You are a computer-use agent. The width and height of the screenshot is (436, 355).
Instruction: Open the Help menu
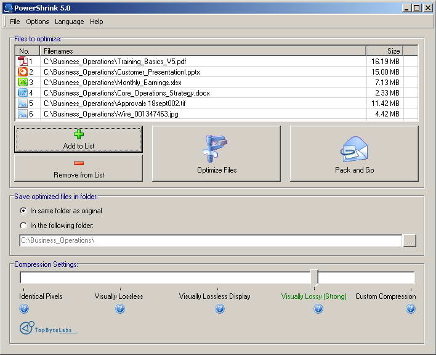[x=96, y=22]
